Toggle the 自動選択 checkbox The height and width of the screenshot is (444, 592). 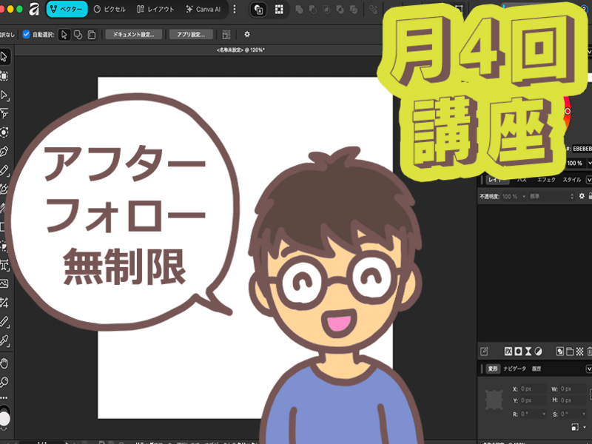26,34
